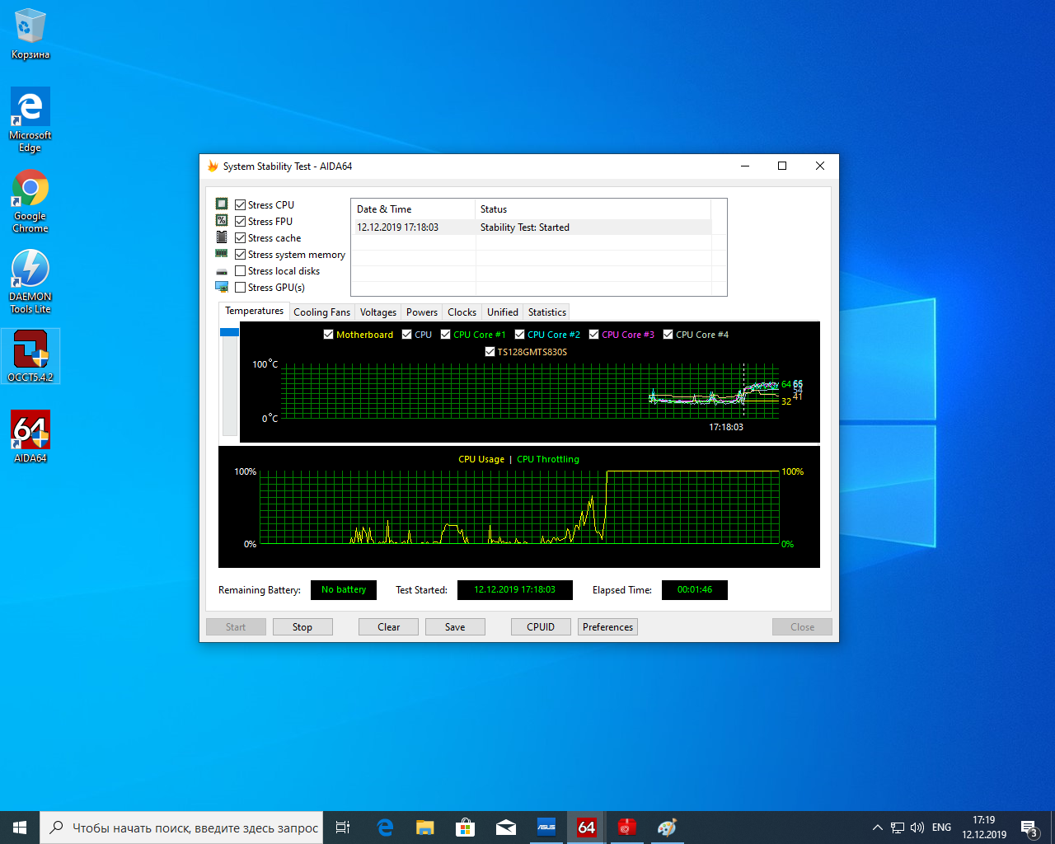This screenshot has height=844, width=1055.
Task: Open the CPUID panel
Action: click(x=541, y=627)
